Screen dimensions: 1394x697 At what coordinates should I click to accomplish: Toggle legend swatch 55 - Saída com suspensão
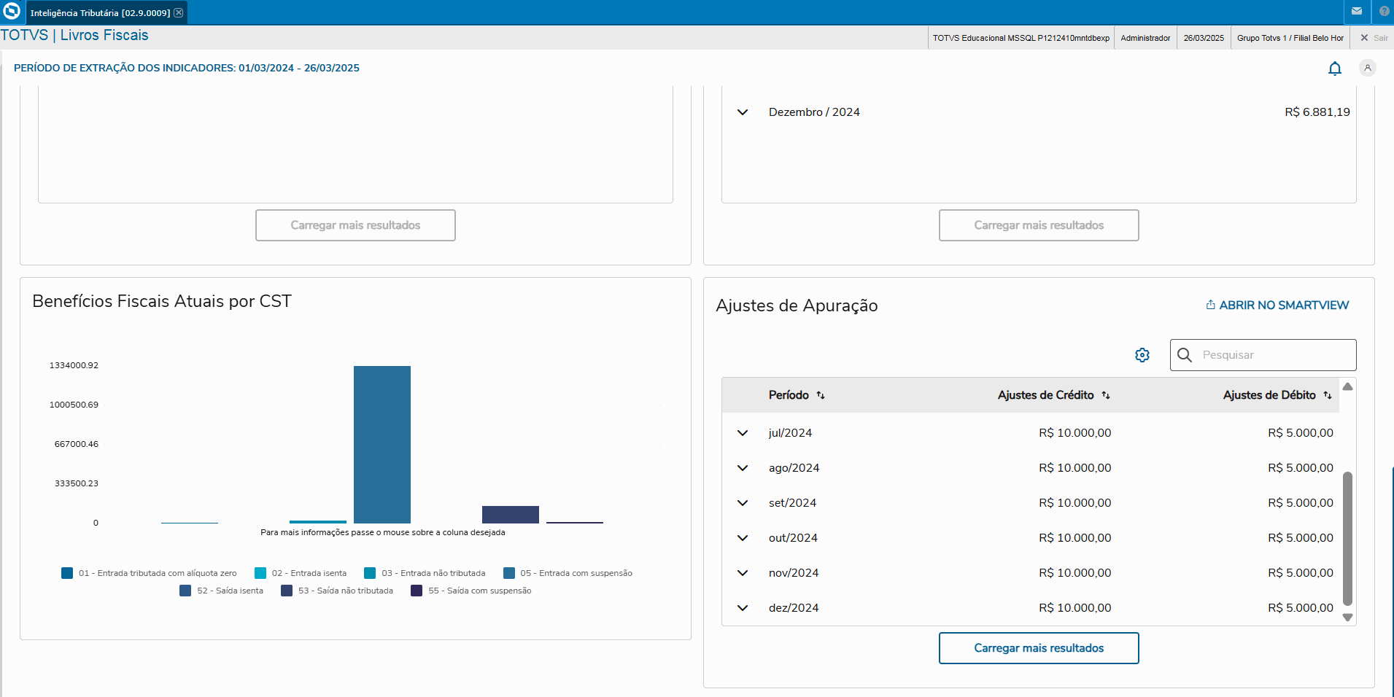pyautogui.click(x=417, y=591)
